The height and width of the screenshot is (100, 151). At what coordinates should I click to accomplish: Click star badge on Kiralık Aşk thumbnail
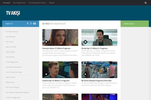85,42
